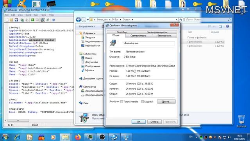Viewport: 250px width, 141px height.
Task: Click Pause icon next to green Run icon
Action: [x=37, y=20]
